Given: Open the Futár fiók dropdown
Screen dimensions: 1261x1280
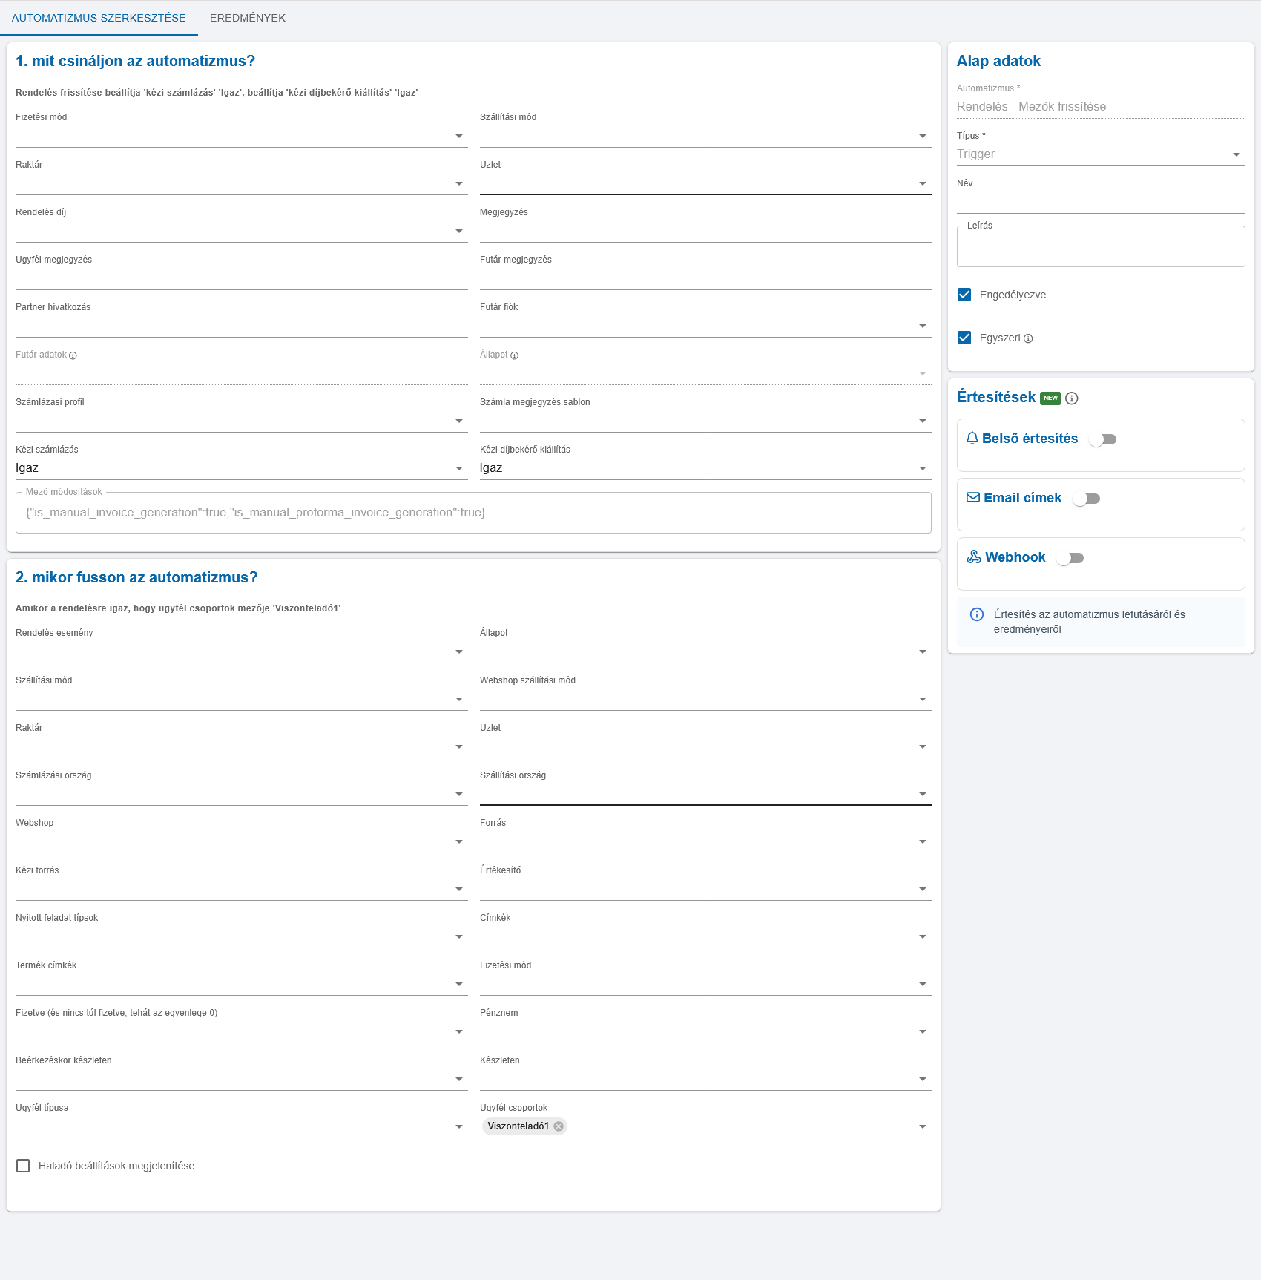Looking at the screenshot, I should click(x=705, y=326).
